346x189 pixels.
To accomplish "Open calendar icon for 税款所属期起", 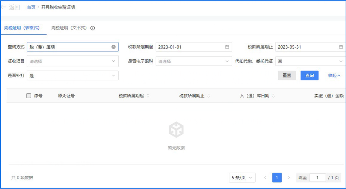I will pos(227,47).
